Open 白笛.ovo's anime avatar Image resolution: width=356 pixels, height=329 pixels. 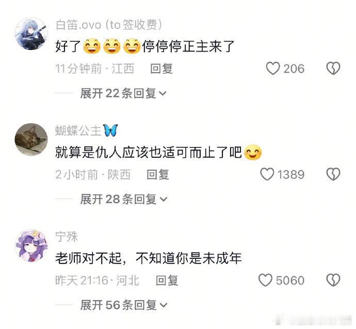pyautogui.click(x=31, y=34)
